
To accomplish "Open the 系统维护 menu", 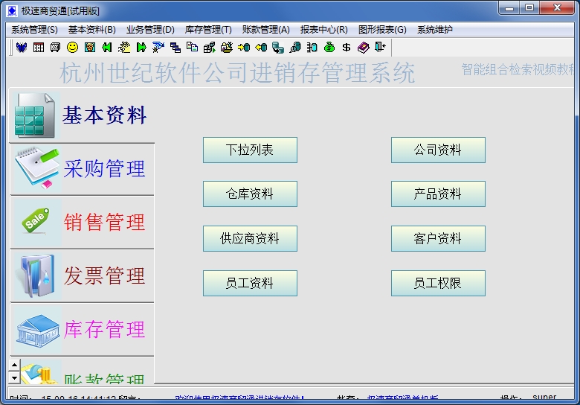I will pos(435,30).
